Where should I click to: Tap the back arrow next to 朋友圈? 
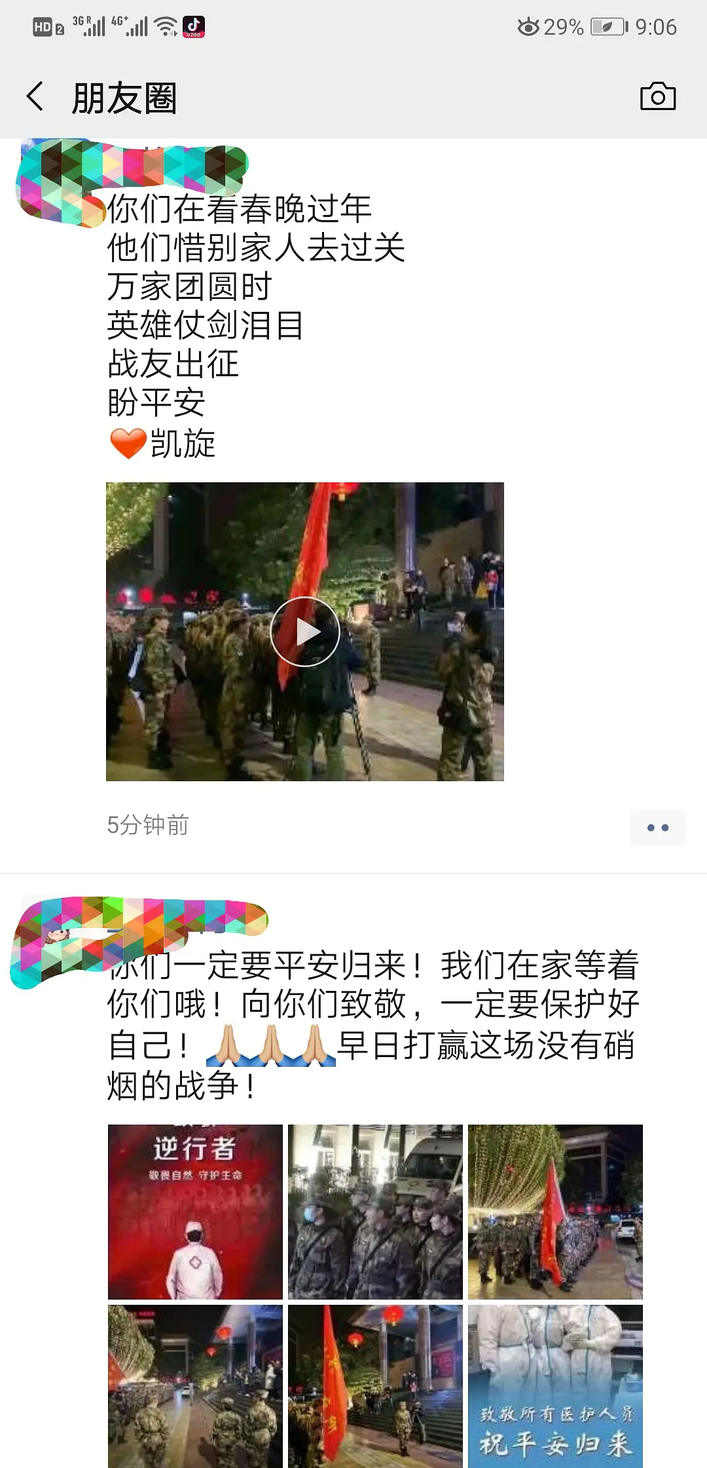(x=35, y=97)
